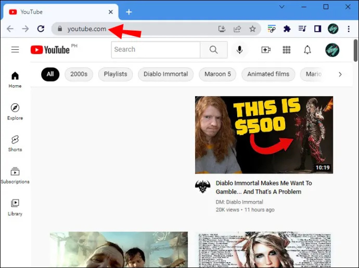This screenshot has width=359, height=268.
Task: Select the All filter chip
Action: (x=50, y=74)
